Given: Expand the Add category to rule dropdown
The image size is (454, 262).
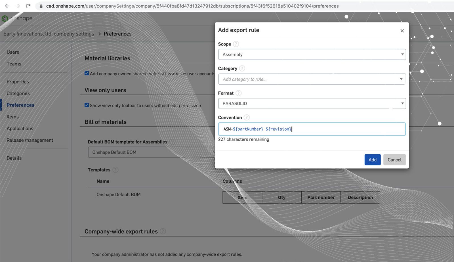Looking at the screenshot, I should tap(312, 79).
